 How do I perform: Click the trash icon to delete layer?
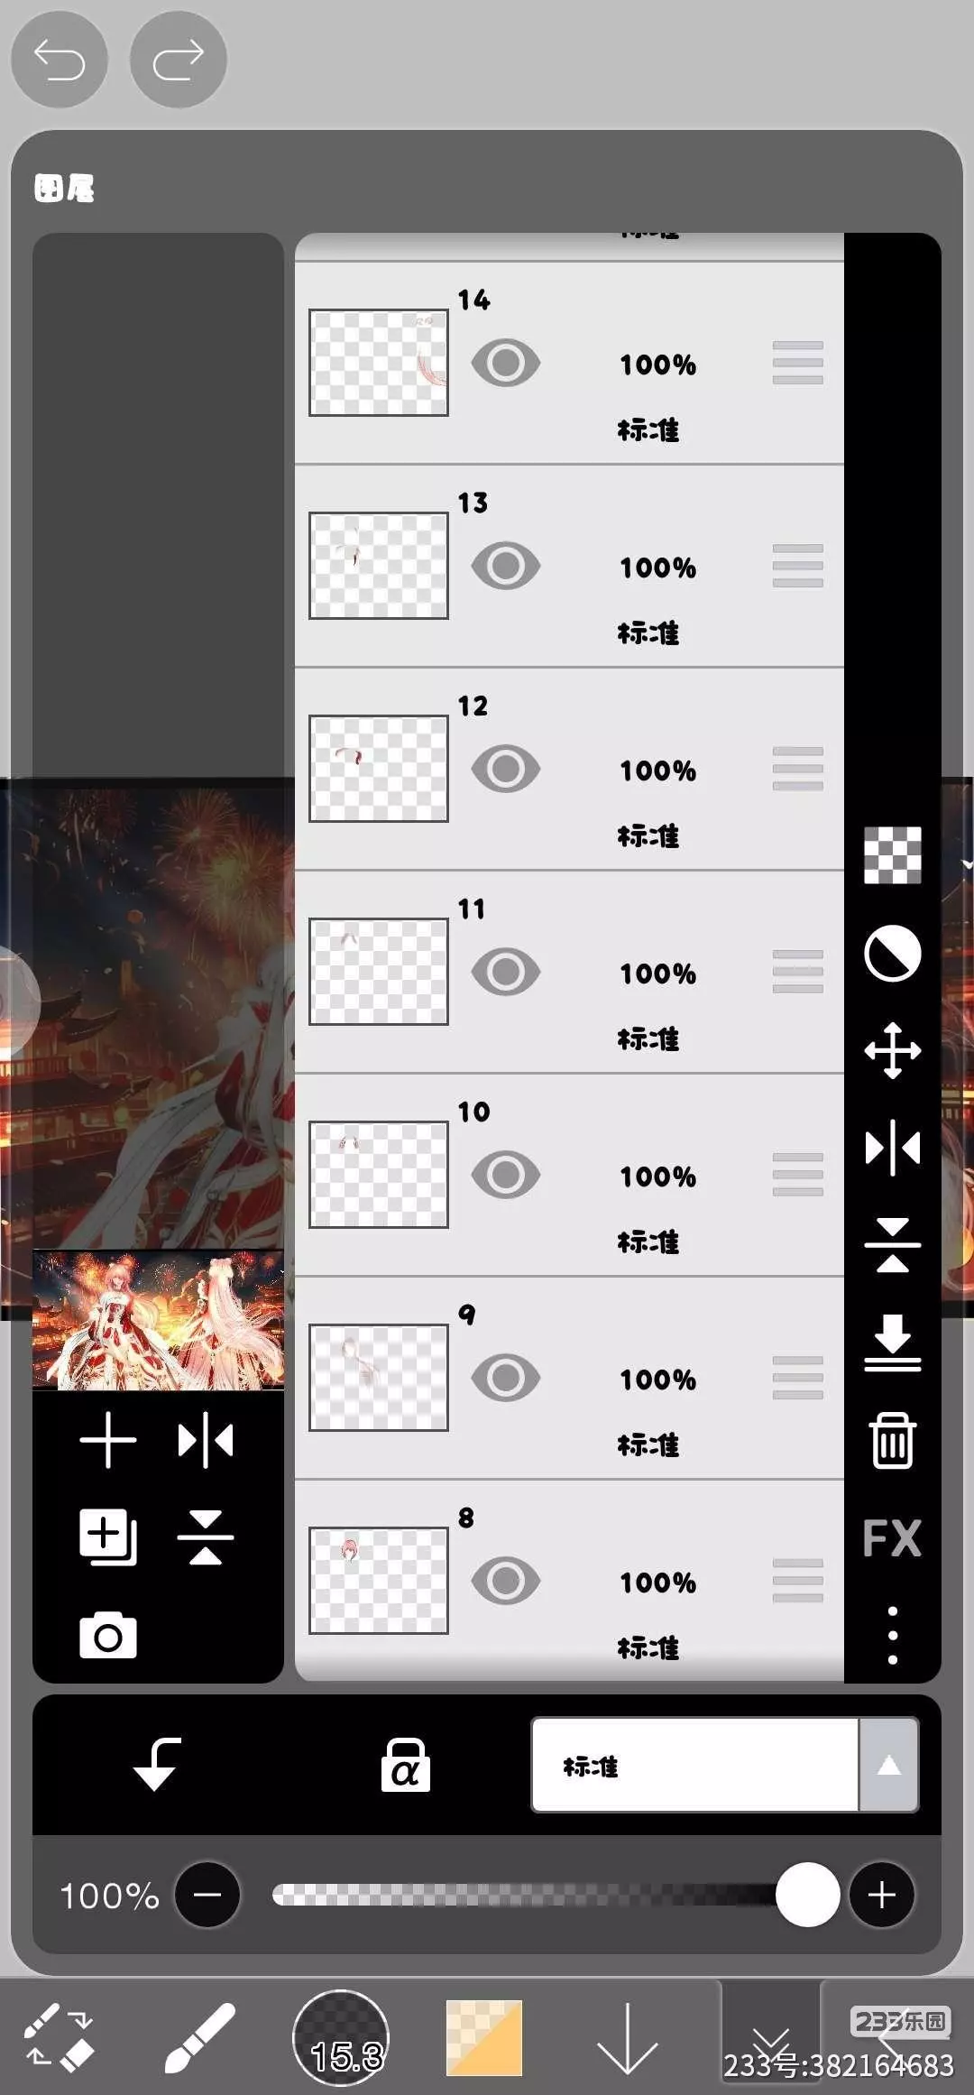click(892, 1440)
